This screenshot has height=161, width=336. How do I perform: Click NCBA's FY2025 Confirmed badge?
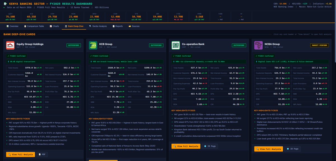265,56
